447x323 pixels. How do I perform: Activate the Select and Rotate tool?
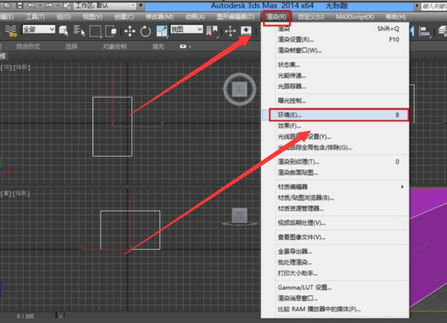tap(145, 31)
